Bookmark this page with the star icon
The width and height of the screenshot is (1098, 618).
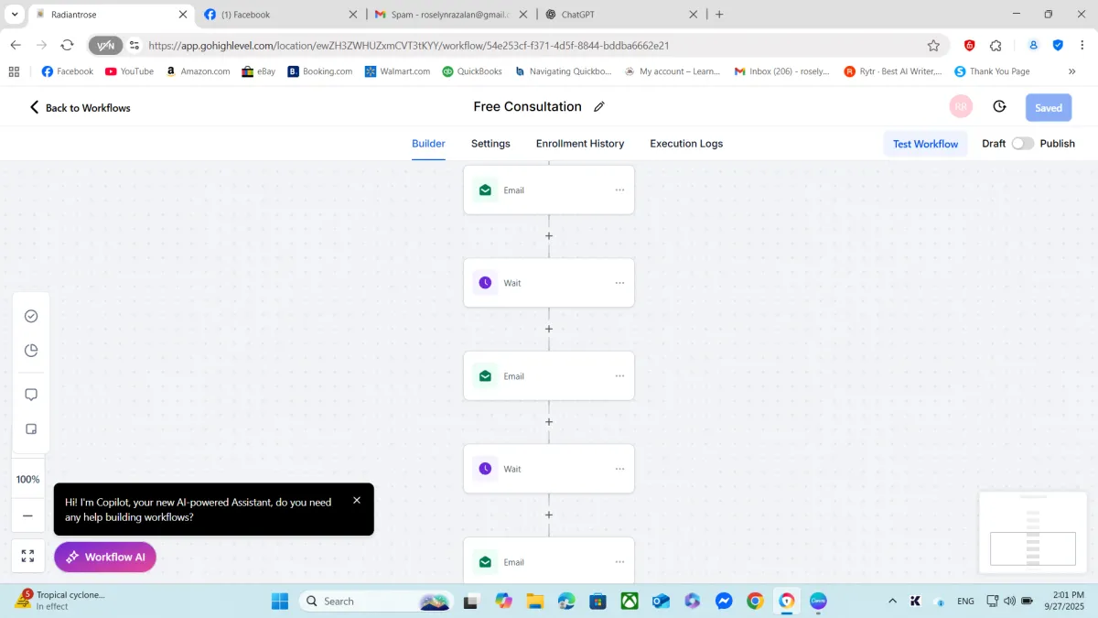(933, 45)
